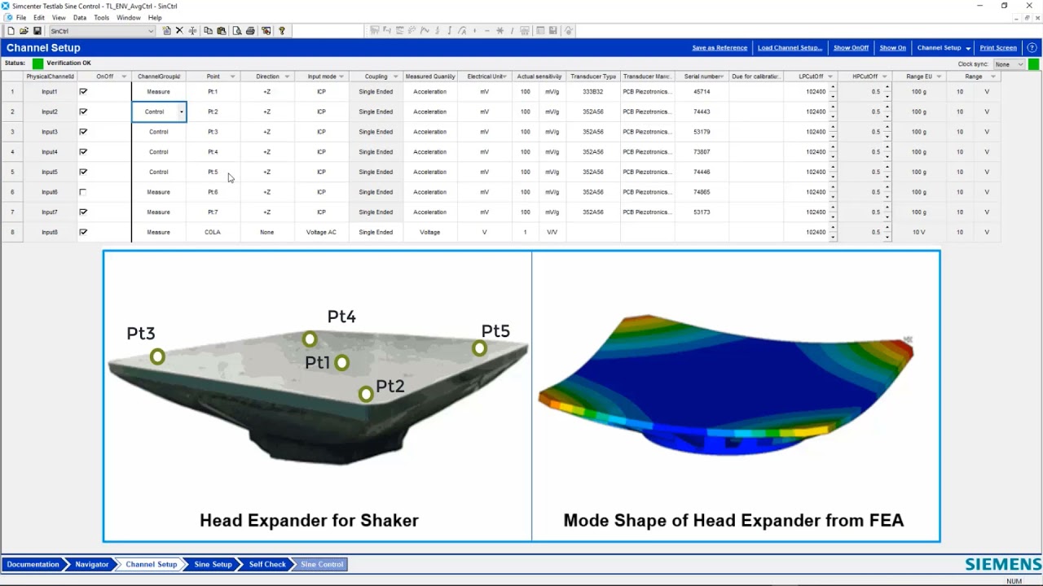
Task: Toggle OnOff checkbox for Input5
Action: [x=82, y=172]
